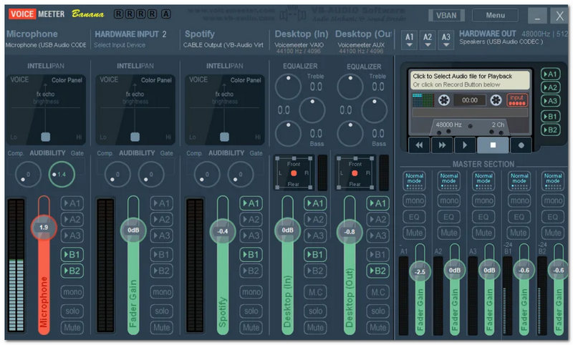Click Desktop (In) Bass equalizer knob

(288, 133)
